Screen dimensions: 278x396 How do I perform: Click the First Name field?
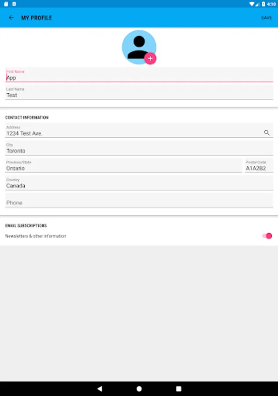pyautogui.click(x=139, y=77)
